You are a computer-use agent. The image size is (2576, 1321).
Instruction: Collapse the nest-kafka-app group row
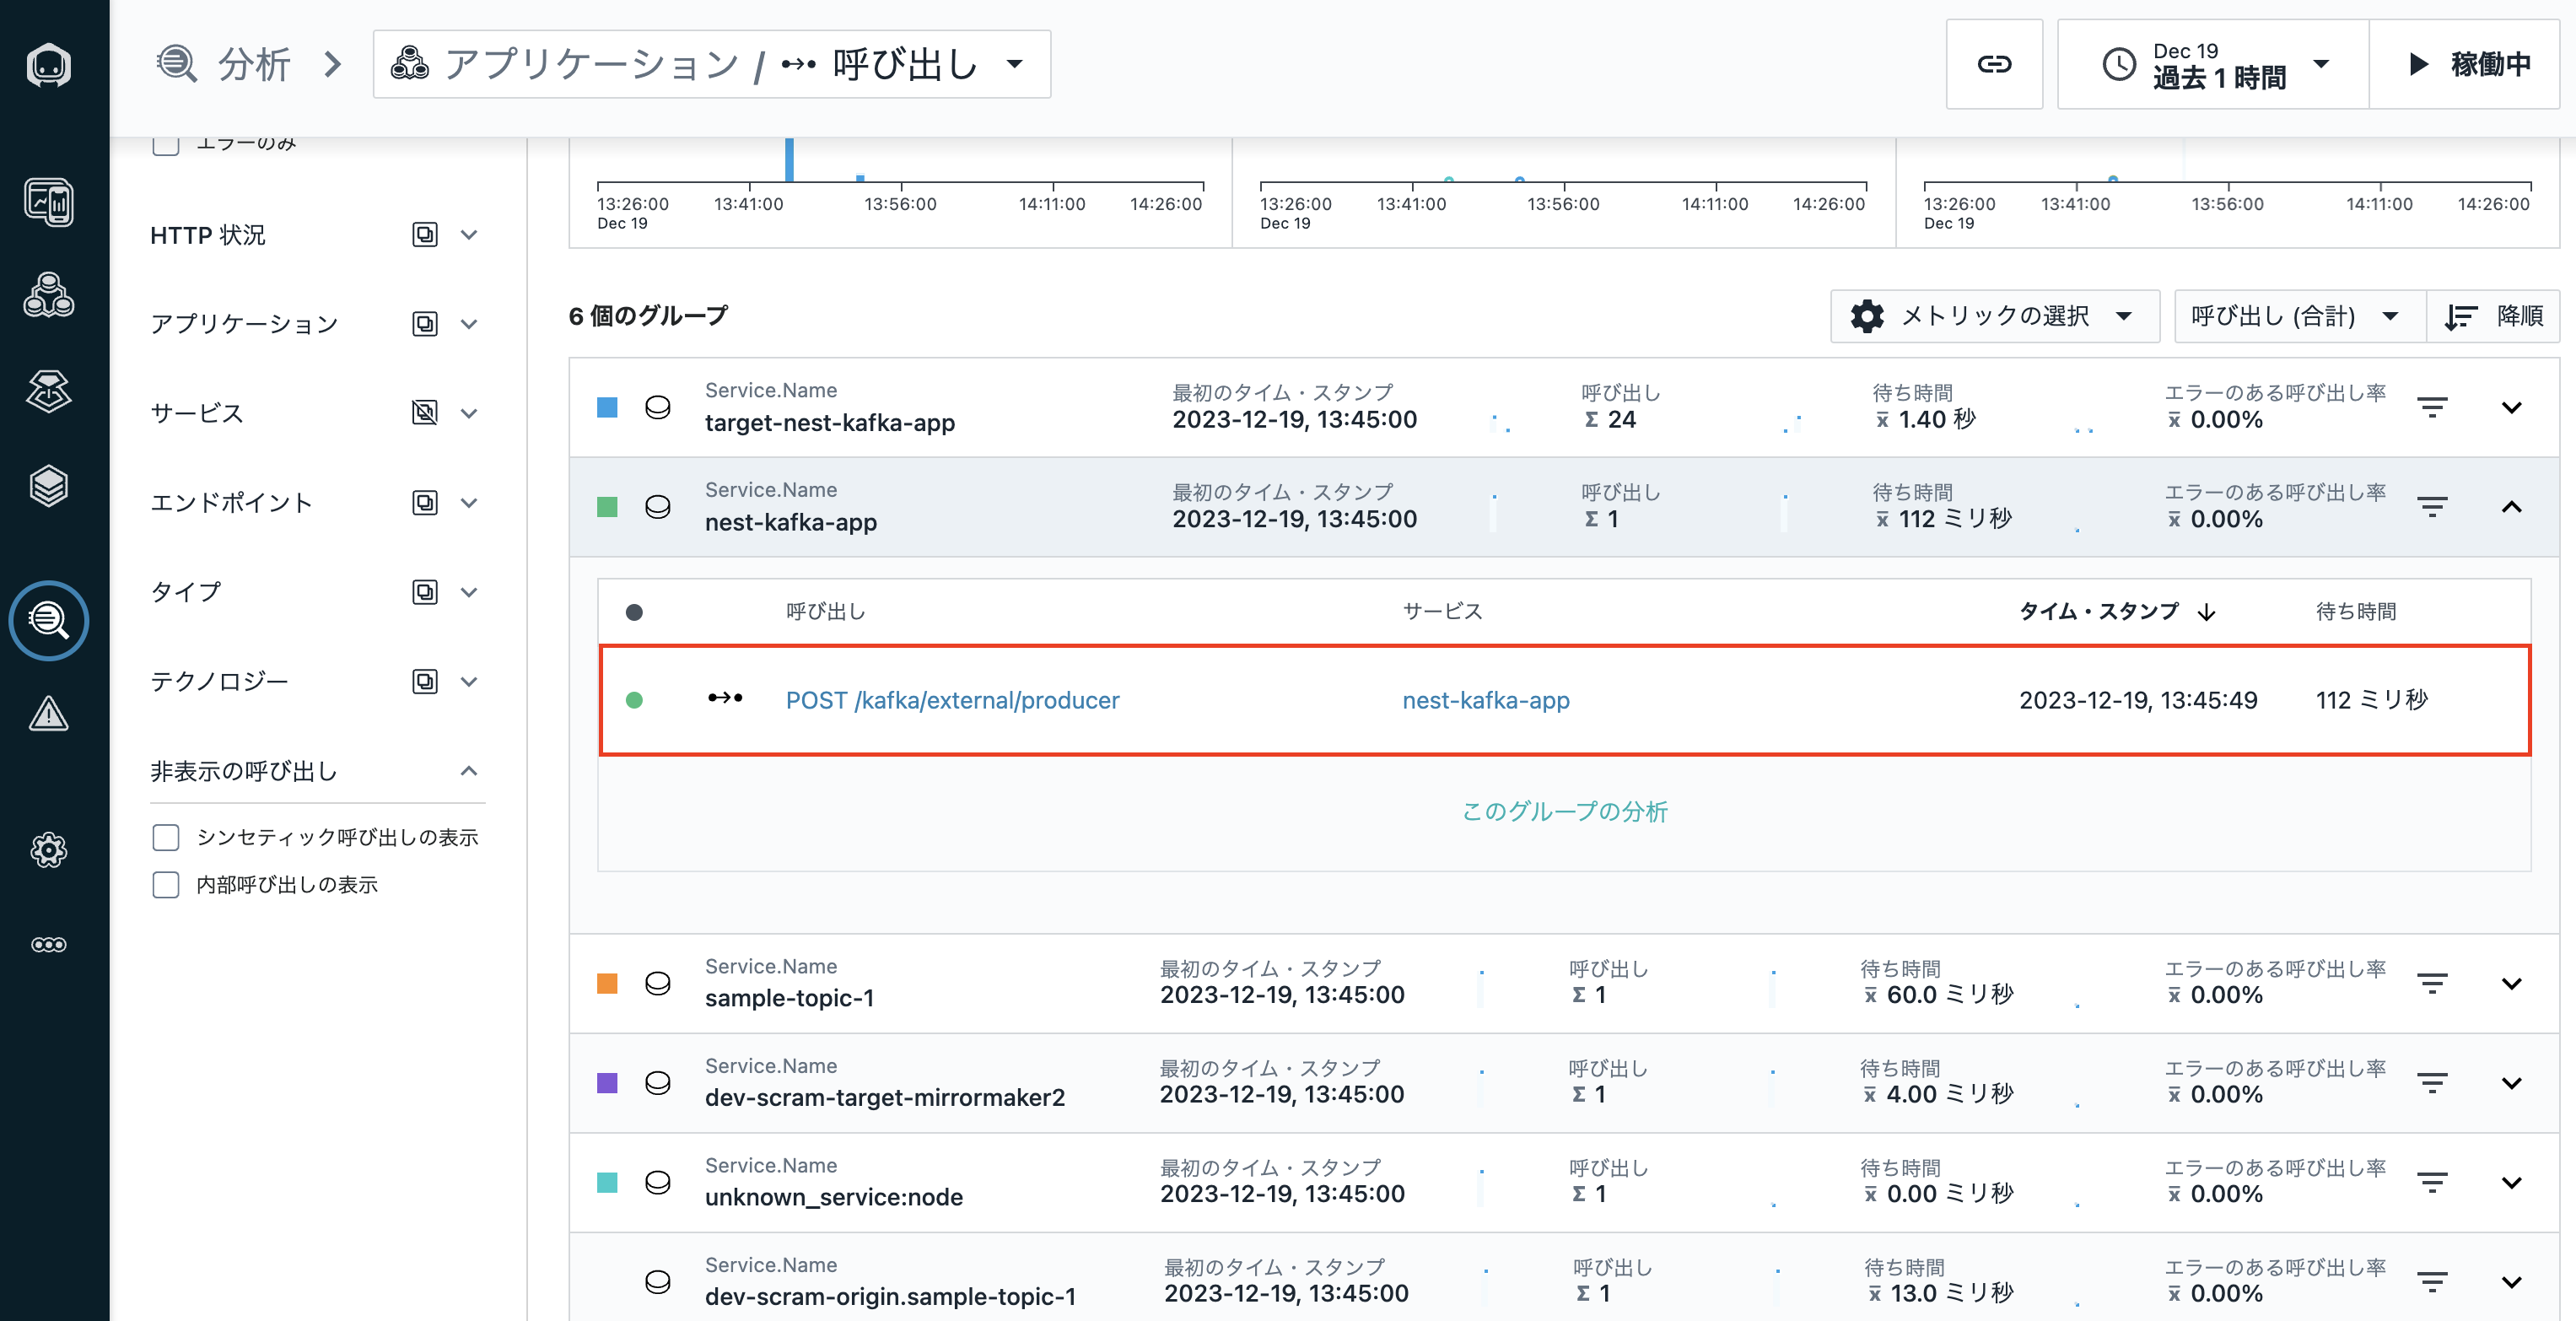click(x=2511, y=507)
